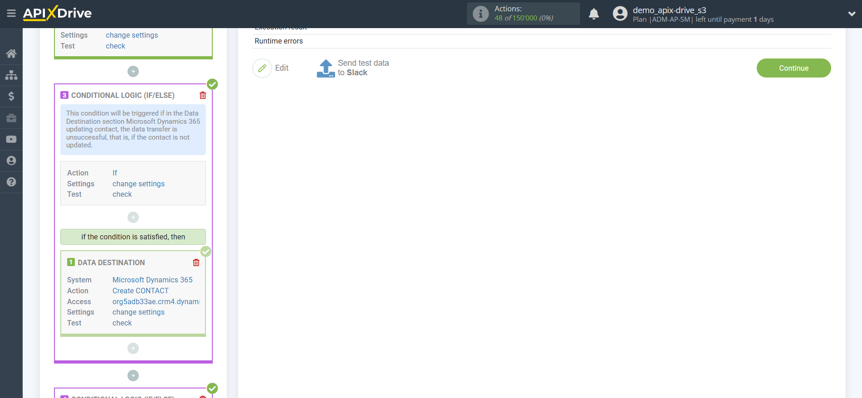
Task: Open the video tutorials icon in sidebar
Action: (x=11, y=139)
